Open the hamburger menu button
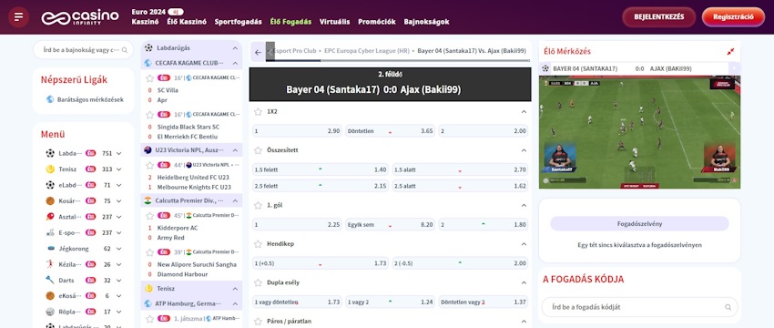 [19, 16]
